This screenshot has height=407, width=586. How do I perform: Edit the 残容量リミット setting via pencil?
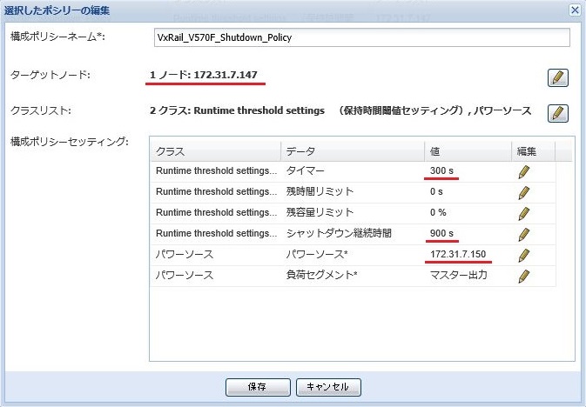click(x=524, y=213)
